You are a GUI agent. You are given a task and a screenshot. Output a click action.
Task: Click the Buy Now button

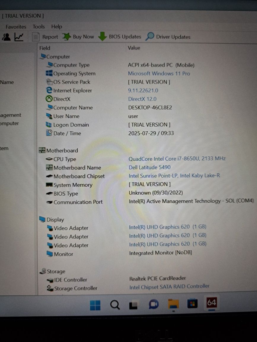[78, 37]
